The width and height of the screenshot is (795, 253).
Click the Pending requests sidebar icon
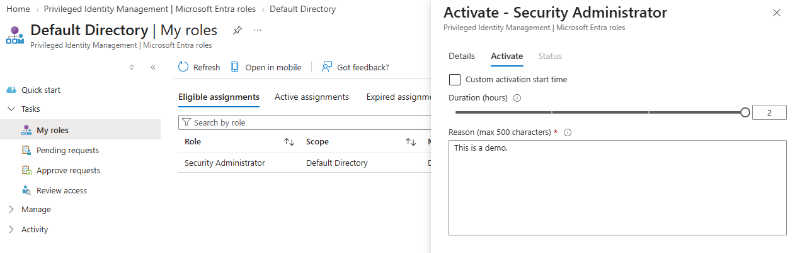click(x=26, y=150)
